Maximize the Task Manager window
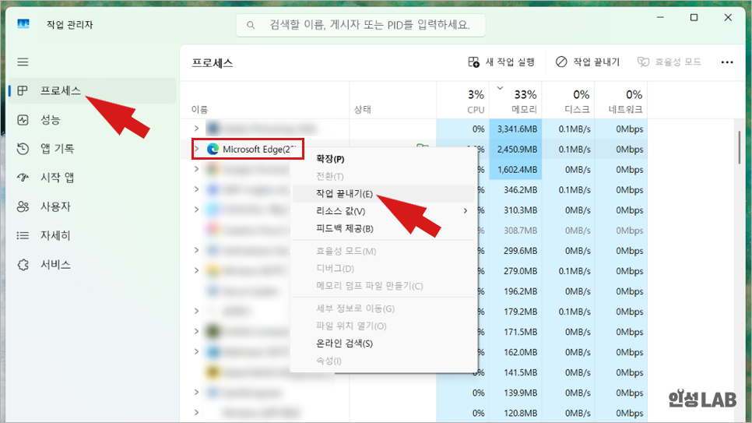This screenshot has width=752, height=423. point(694,18)
